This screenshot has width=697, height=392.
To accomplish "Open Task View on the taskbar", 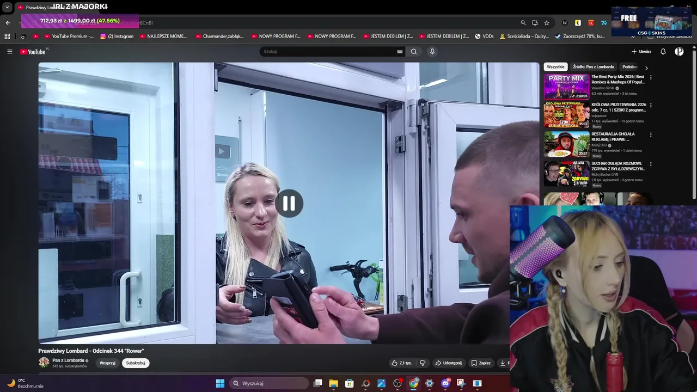I will tap(318, 383).
